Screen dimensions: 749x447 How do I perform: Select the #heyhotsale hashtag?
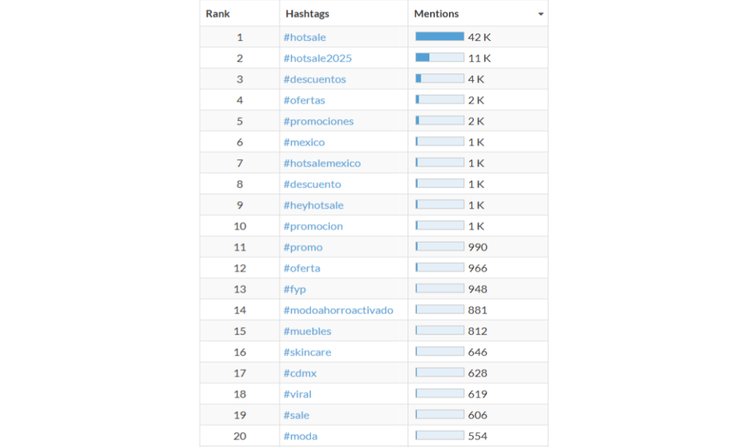point(313,206)
